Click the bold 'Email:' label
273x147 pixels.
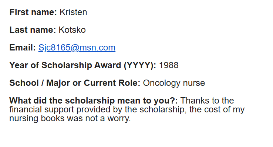point(23,48)
